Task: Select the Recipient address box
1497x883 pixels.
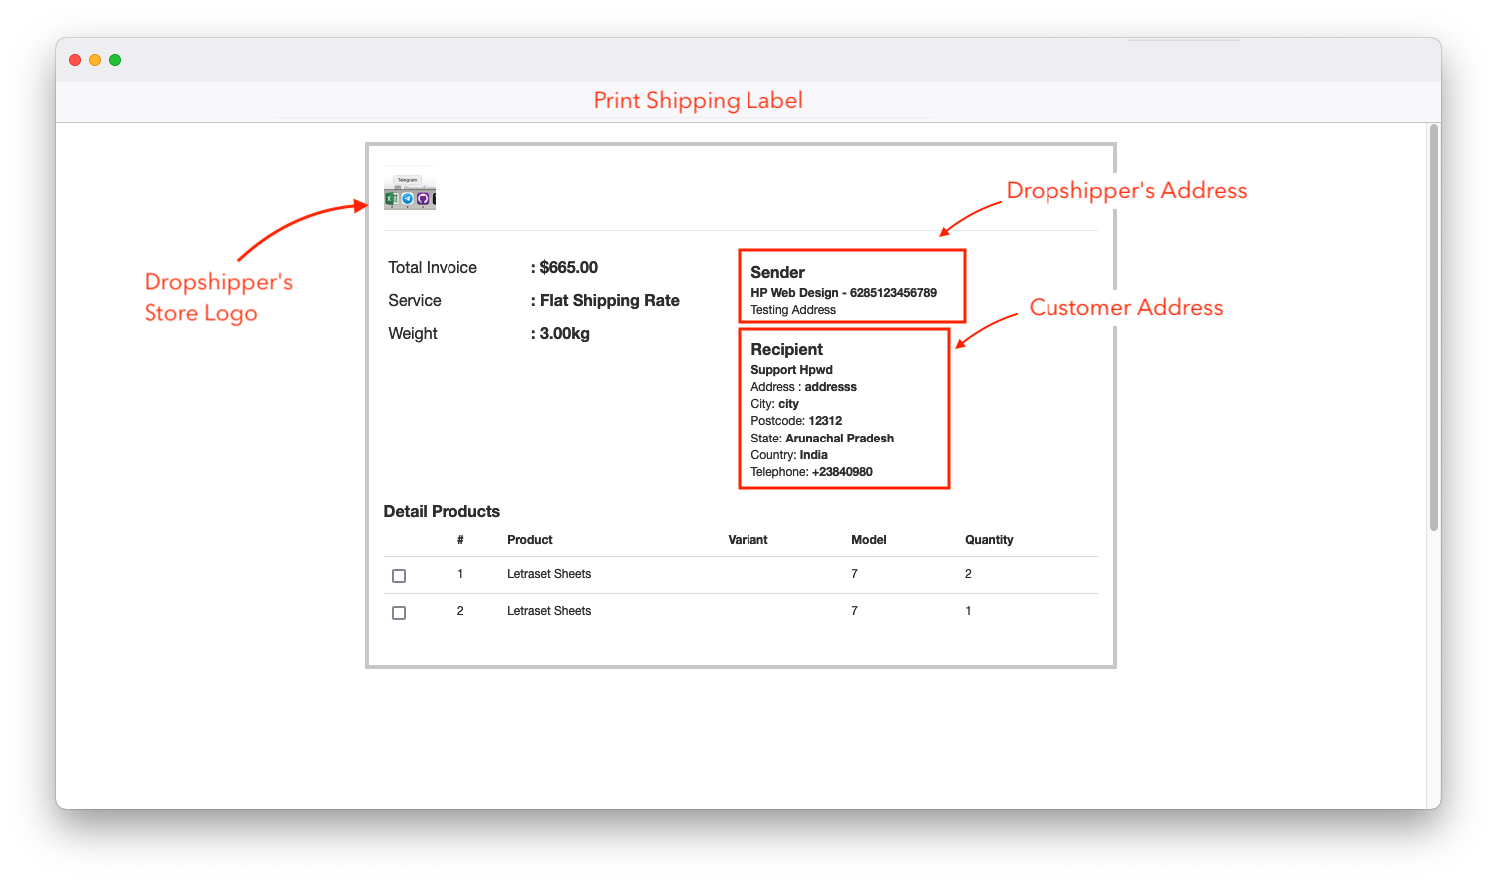Action: coord(843,408)
